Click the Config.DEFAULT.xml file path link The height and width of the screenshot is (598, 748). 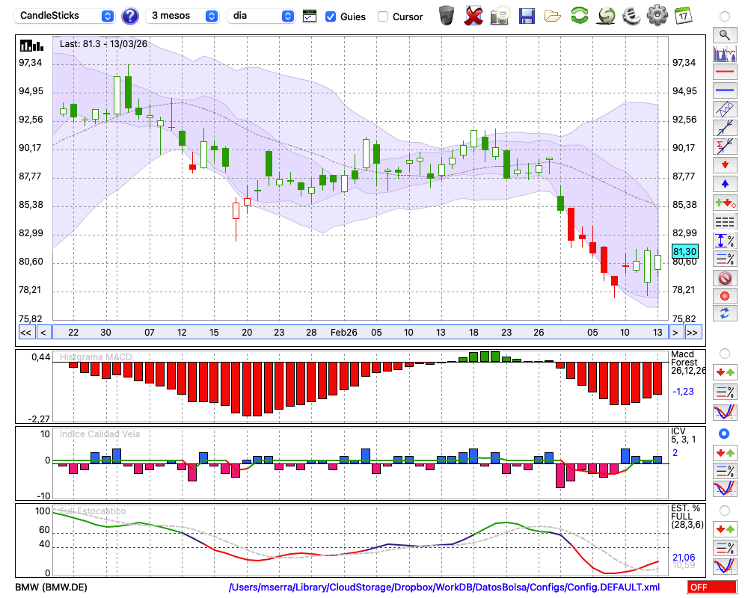444,587
